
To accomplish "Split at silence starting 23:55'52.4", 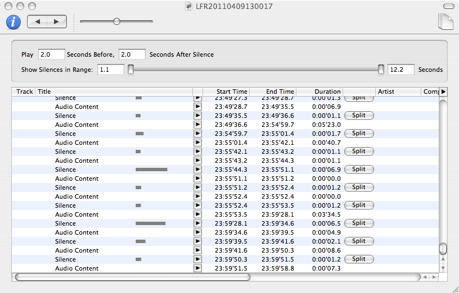I will coord(359,205).
